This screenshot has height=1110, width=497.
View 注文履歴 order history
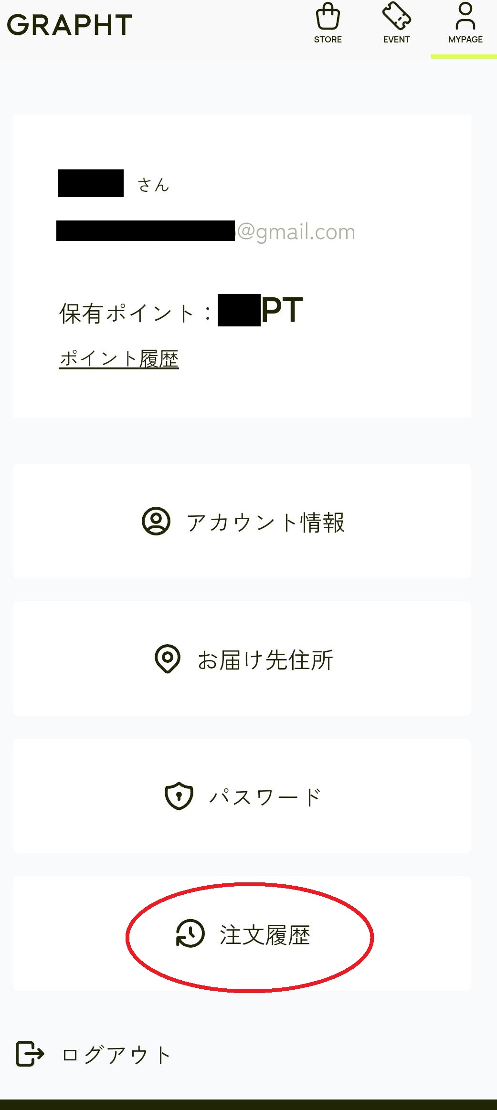coord(265,935)
